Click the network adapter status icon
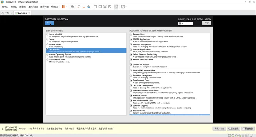Viewport: 256px width, 137px height. (236, 136)
